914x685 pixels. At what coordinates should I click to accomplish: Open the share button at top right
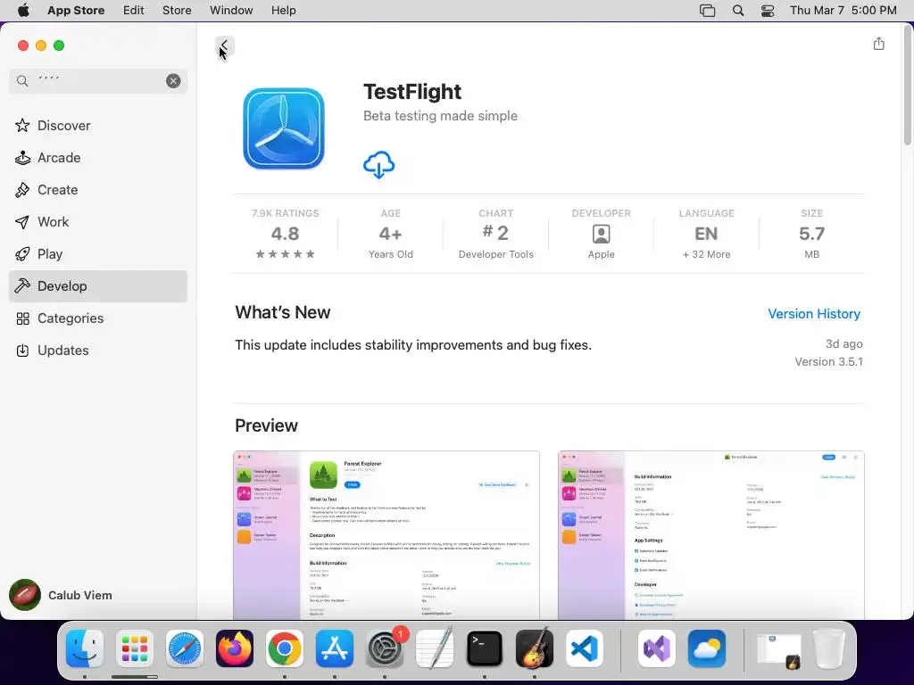click(x=878, y=44)
